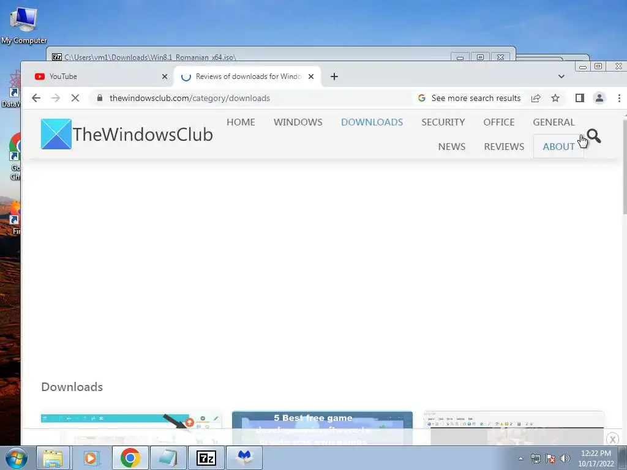Click the volume speaker tray icon
The image size is (627, 470).
565,458
